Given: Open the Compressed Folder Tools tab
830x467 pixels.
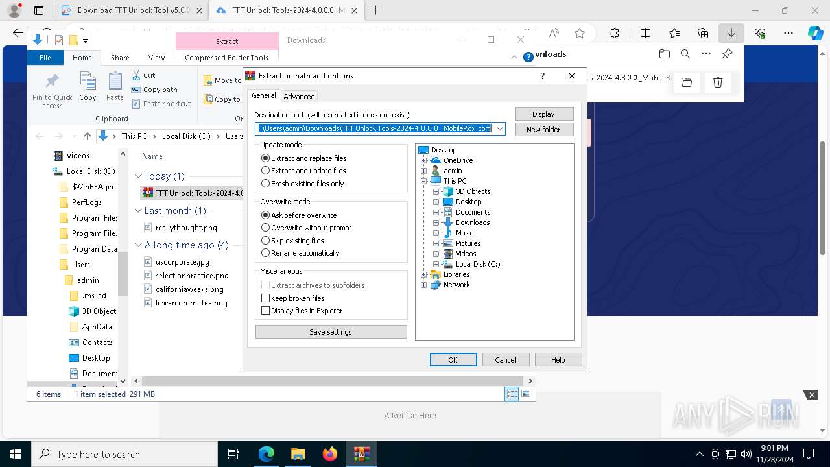Looking at the screenshot, I should (226, 58).
